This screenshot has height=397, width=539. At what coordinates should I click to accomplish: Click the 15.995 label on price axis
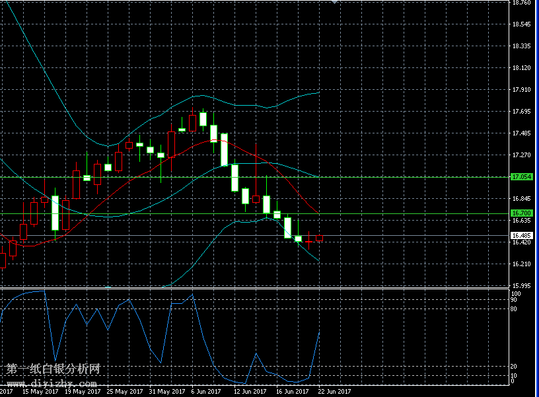(x=521, y=285)
